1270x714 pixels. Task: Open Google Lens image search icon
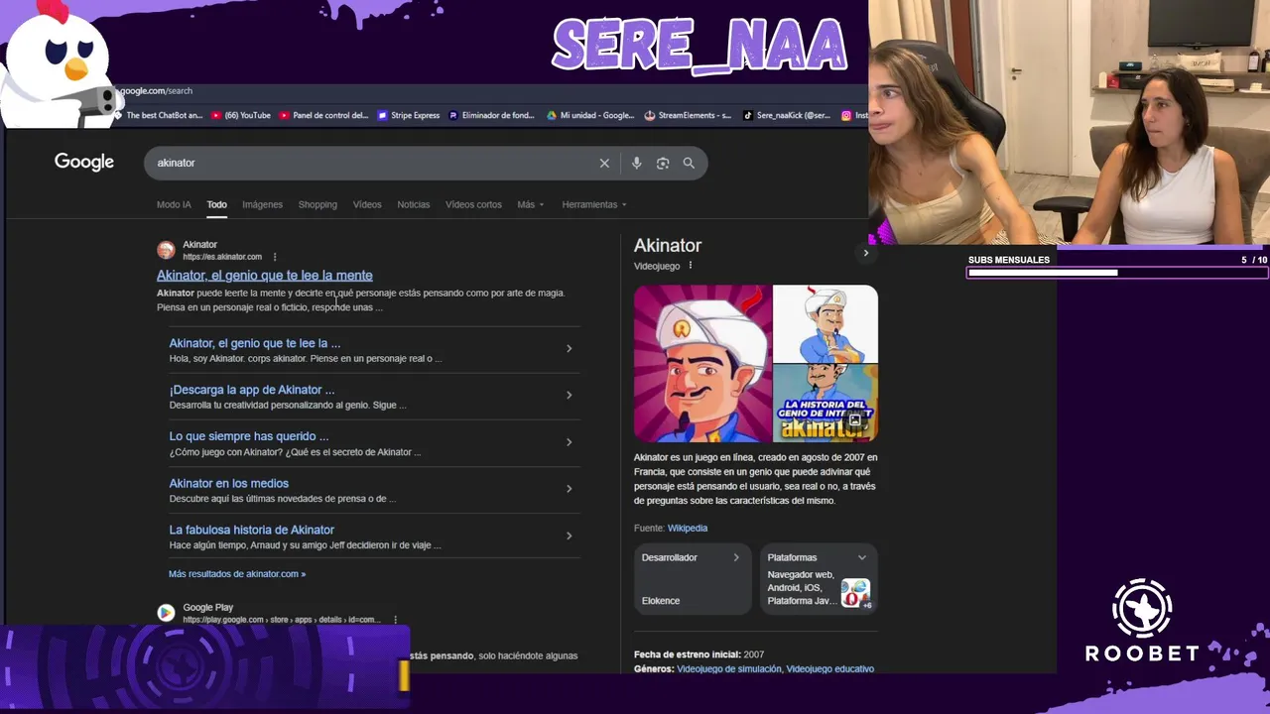coord(663,164)
